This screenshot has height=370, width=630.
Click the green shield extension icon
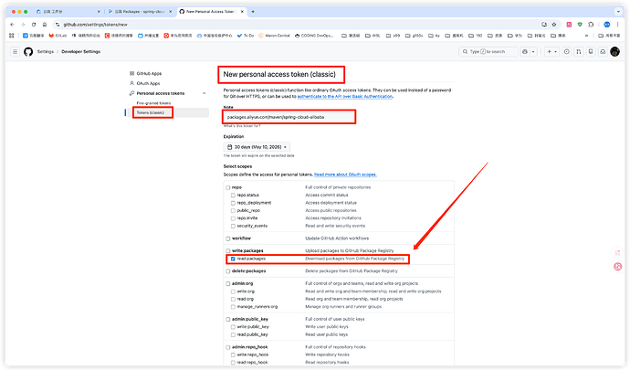(580, 25)
